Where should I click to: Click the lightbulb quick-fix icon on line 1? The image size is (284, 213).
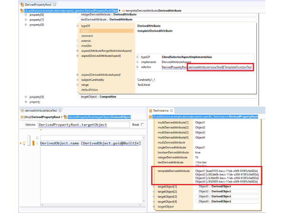24,143
